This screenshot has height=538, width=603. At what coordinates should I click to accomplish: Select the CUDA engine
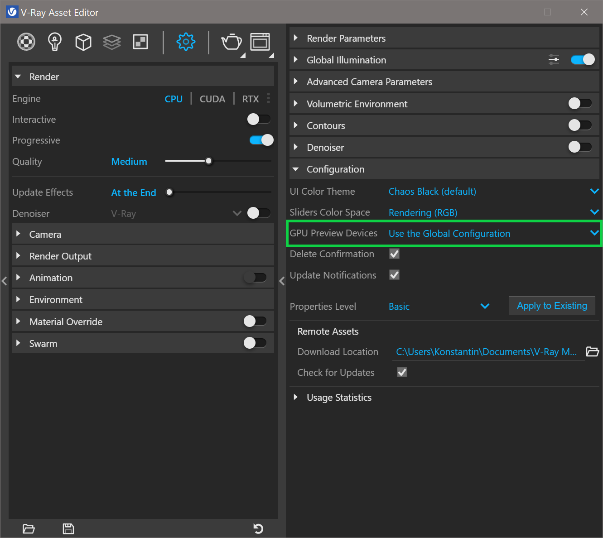point(212,99)
